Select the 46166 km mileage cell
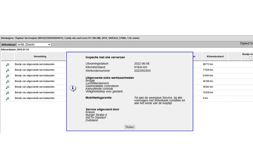The image size is (253, 168). click(x=208, y=81)
